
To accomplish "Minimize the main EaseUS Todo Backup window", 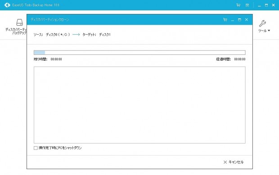I will (259, 5).
